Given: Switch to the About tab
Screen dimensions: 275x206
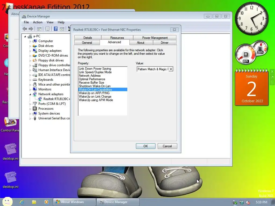Looking at the screenshot, I should (141, 43).
